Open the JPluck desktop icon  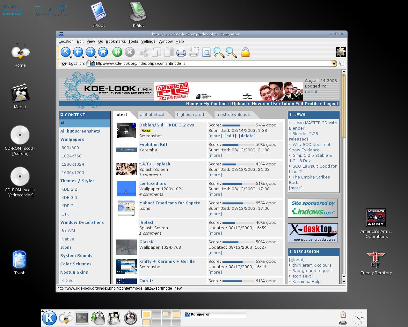[98, 15]
